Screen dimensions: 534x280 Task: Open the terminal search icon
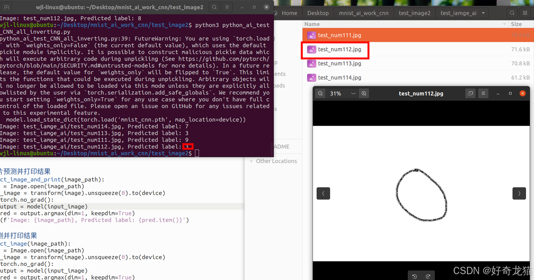point(214,7)
